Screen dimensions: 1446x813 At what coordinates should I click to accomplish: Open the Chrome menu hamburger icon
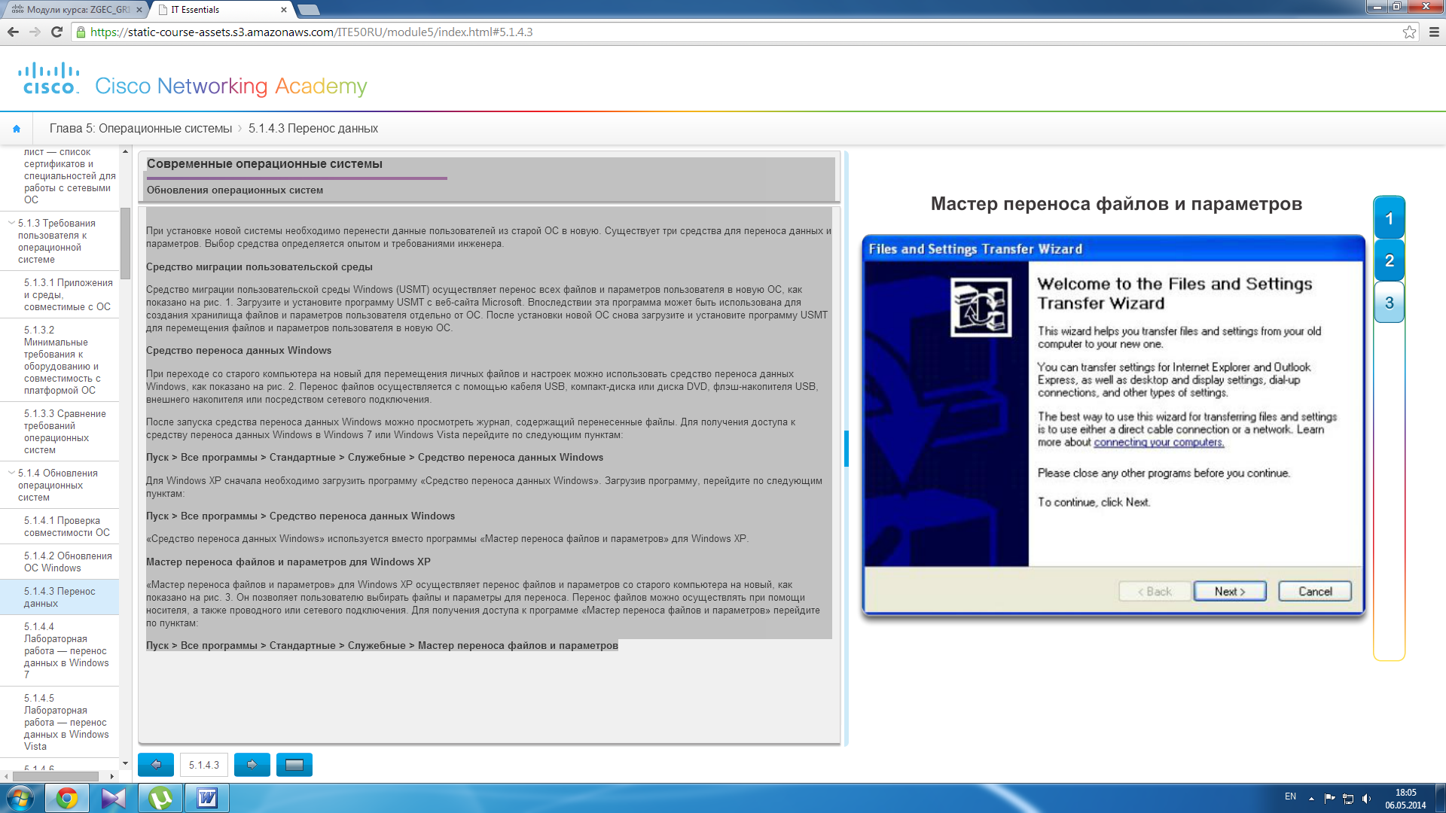1434,32
